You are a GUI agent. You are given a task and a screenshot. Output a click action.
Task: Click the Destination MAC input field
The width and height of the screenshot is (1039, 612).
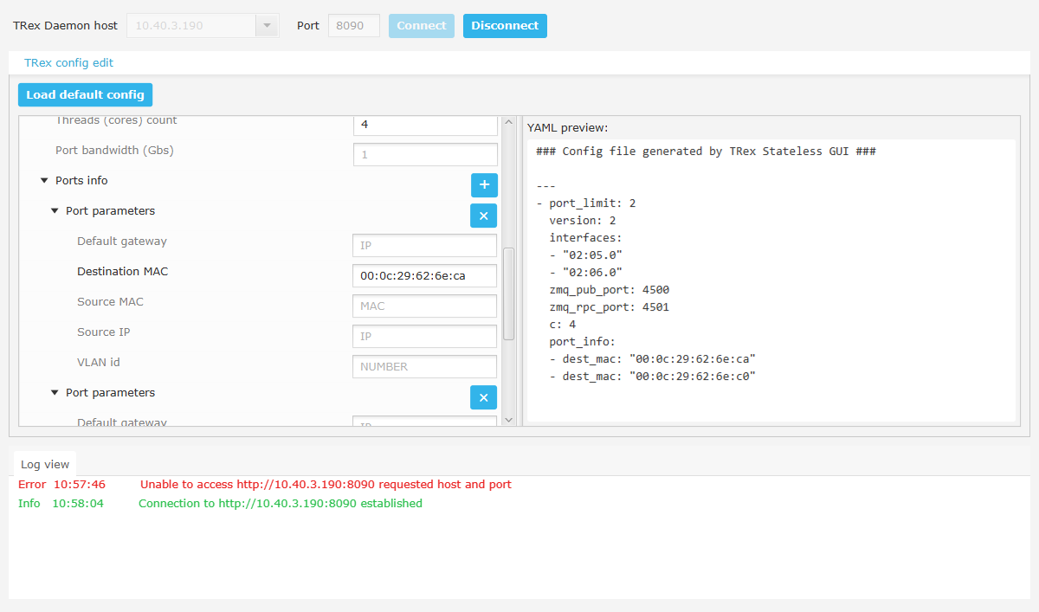[x=424, y=275]
